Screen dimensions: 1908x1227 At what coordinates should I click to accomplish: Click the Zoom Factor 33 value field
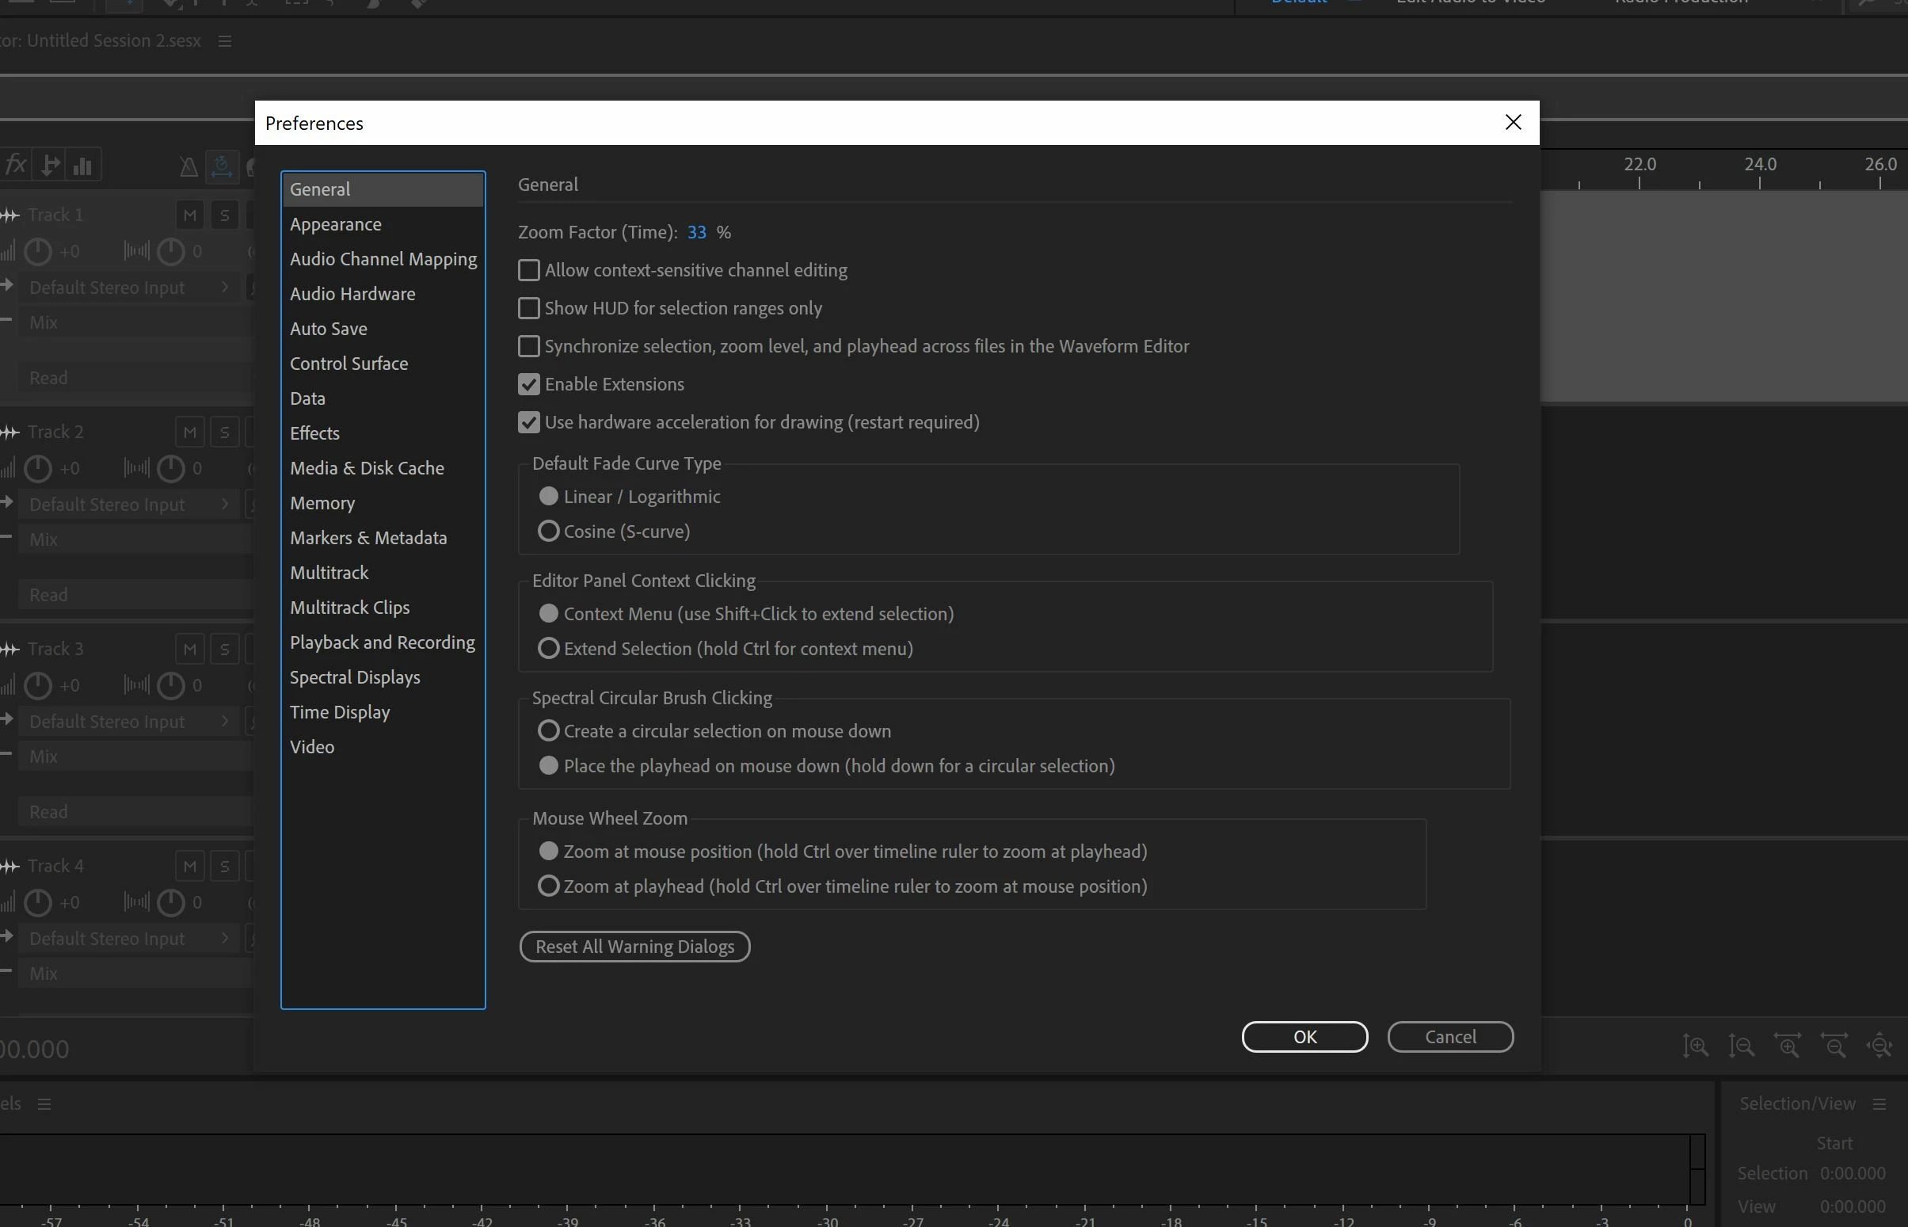[x=696, y=232]
